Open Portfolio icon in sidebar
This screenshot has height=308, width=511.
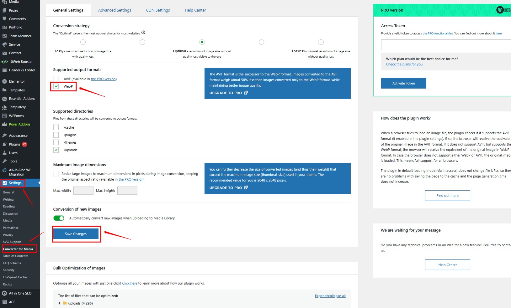[x=4, y=27]
